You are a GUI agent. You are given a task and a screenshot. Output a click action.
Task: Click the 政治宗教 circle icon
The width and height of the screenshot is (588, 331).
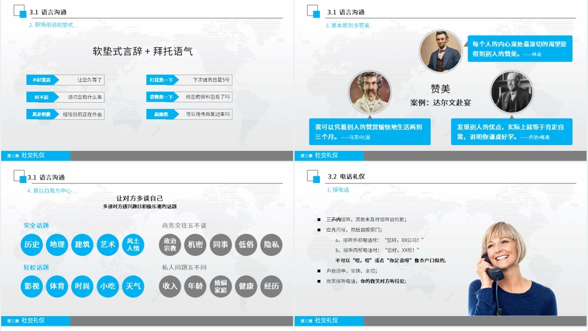tap(169, 245)
